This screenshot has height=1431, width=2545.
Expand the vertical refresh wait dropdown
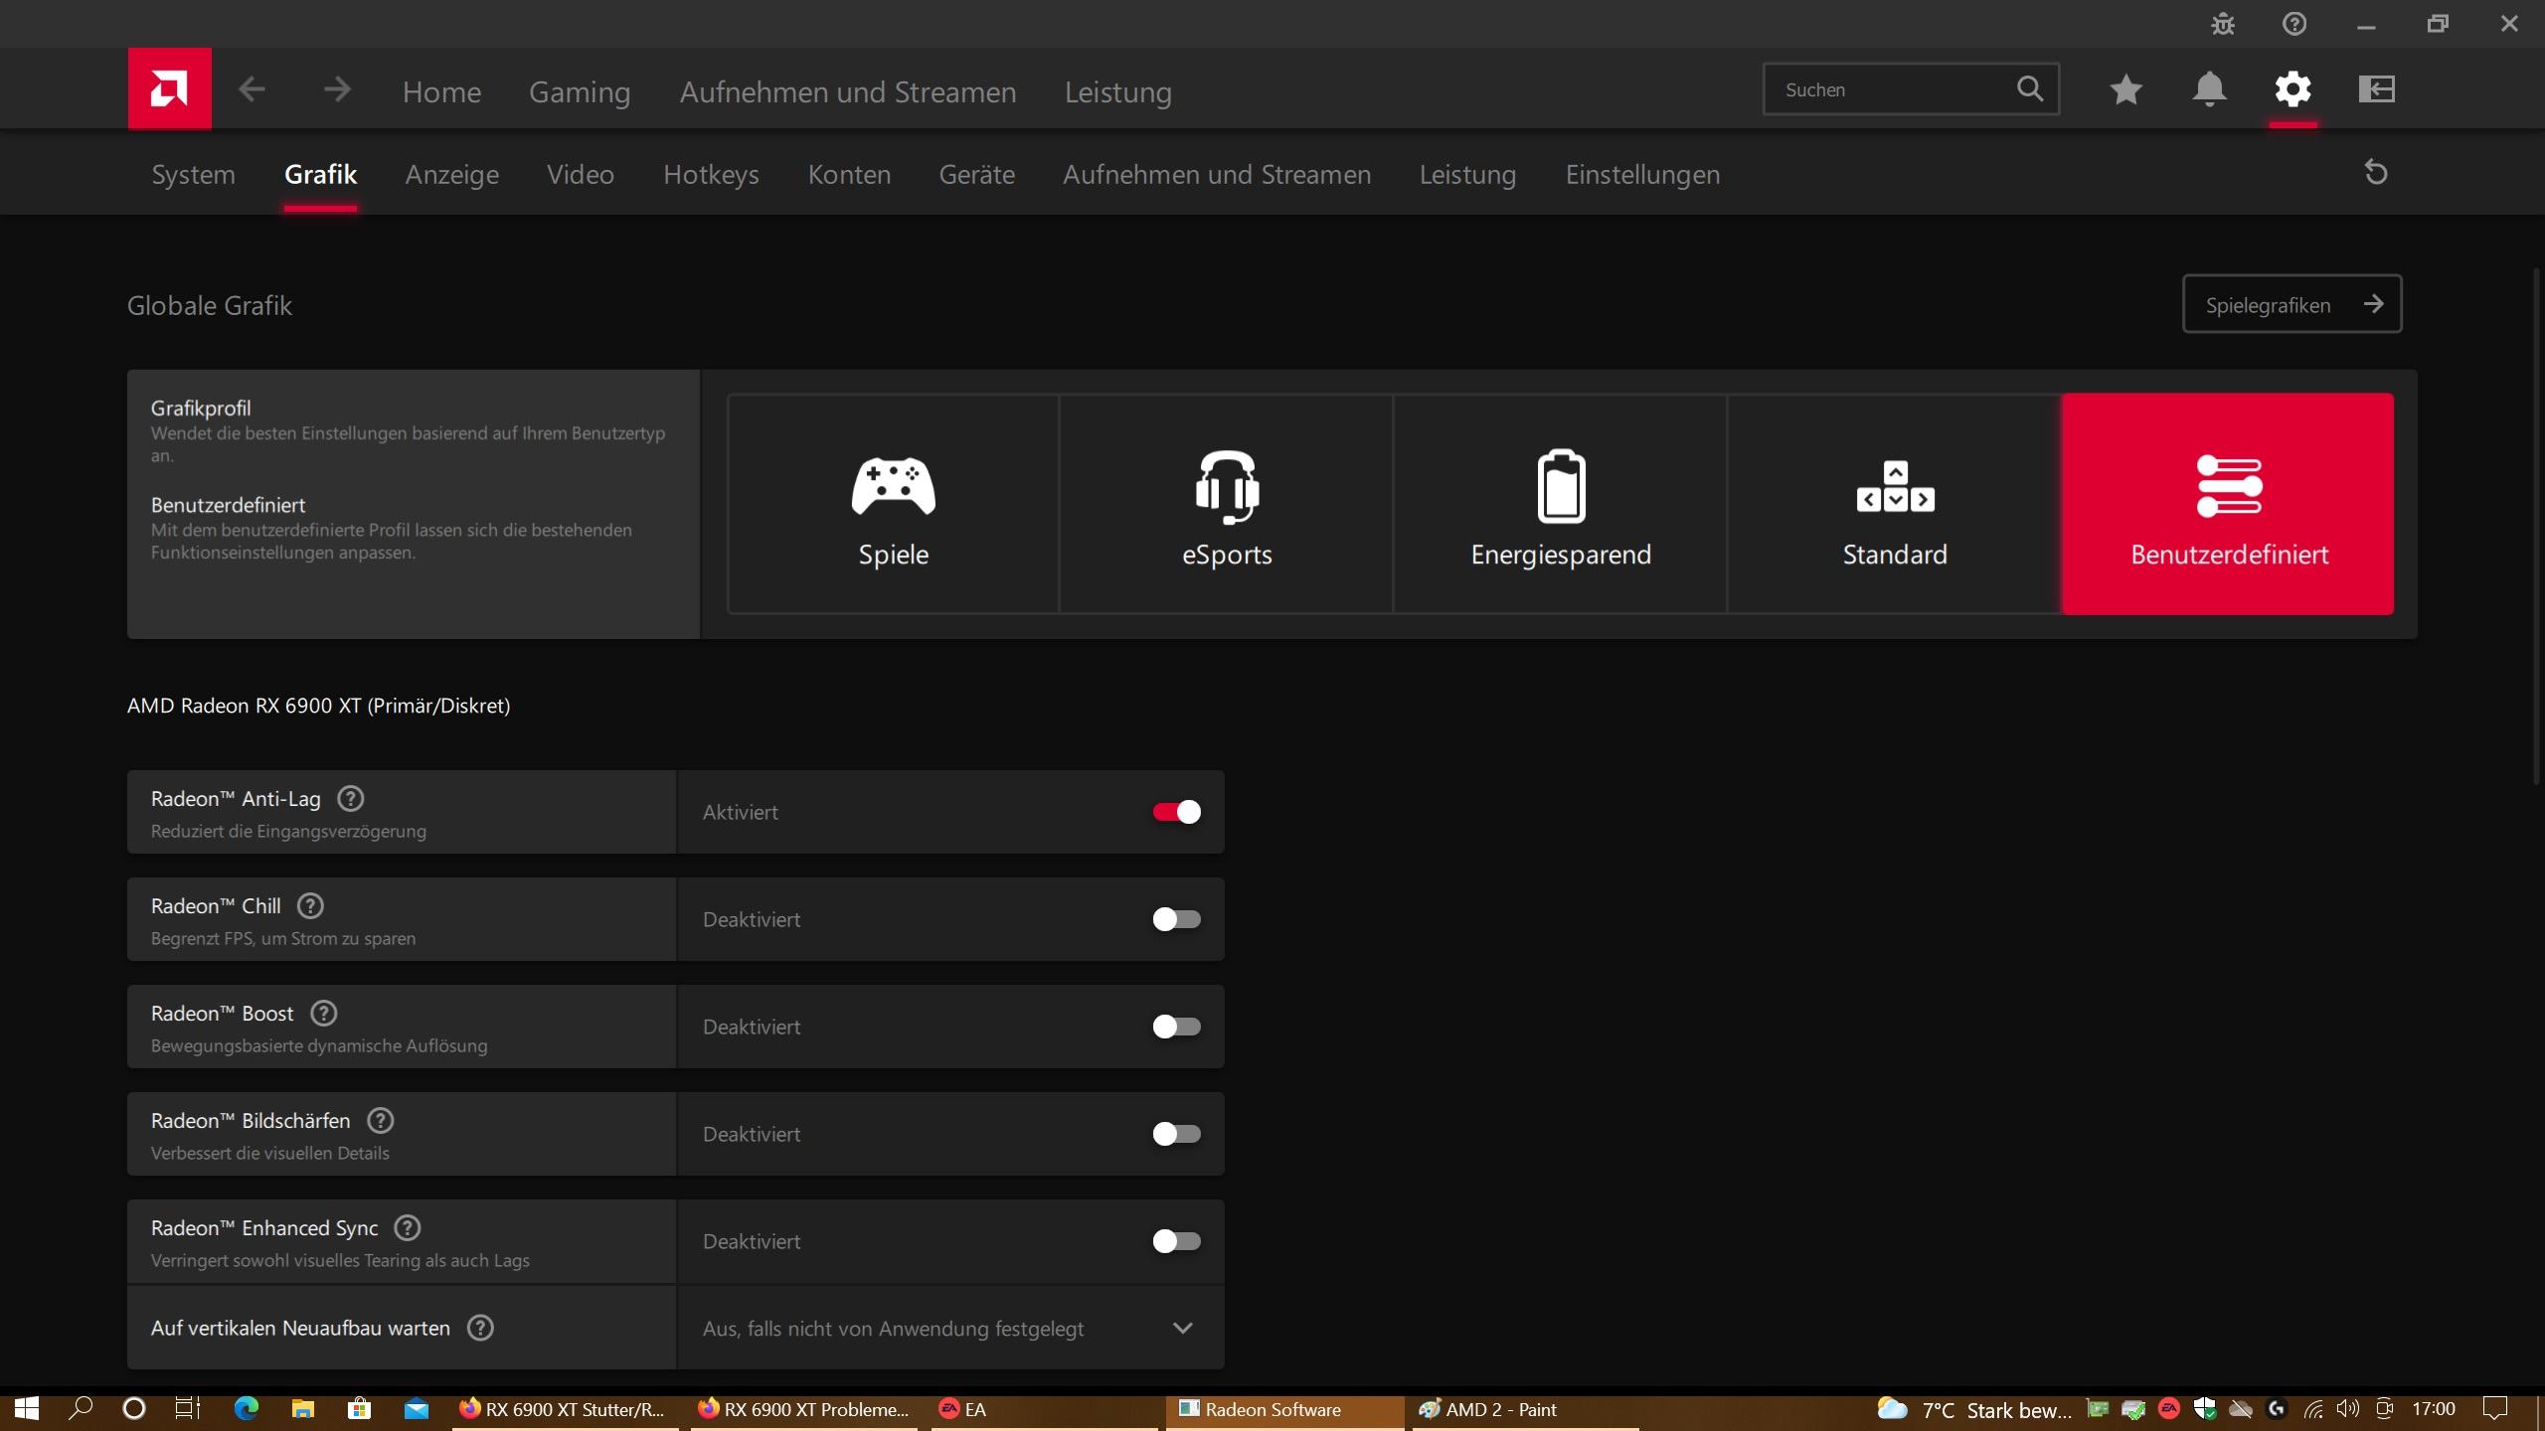pyautogui.click(x=1182, y=1328)
